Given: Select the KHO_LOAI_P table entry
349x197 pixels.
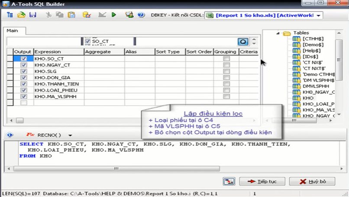Looking at the screenshot, I should coord(318,104).
